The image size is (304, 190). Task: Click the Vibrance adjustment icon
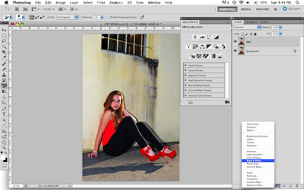189,46
